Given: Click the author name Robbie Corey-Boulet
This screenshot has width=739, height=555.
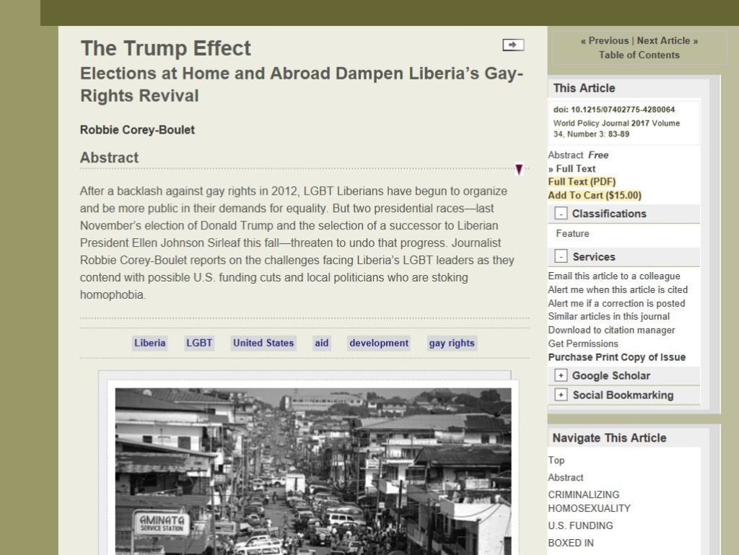Looking at the screenshot, I should tap(137, 130).
